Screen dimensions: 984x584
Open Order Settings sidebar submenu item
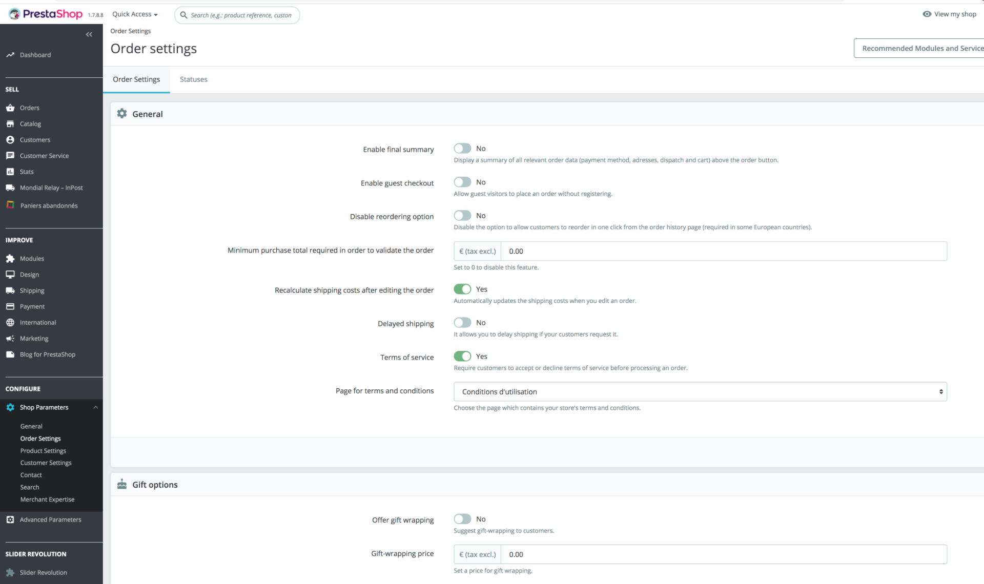(x=40, y=439)
